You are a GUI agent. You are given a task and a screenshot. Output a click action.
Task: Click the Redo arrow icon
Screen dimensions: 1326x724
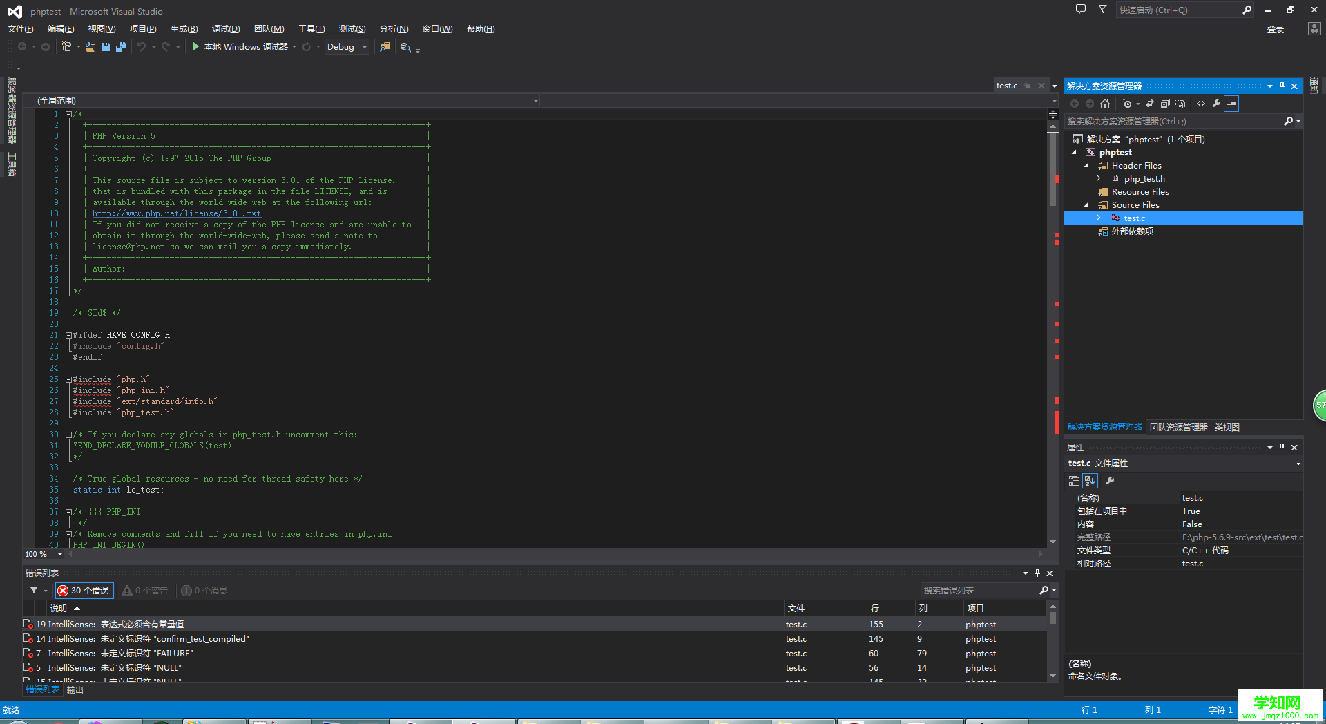click(166, 47)
